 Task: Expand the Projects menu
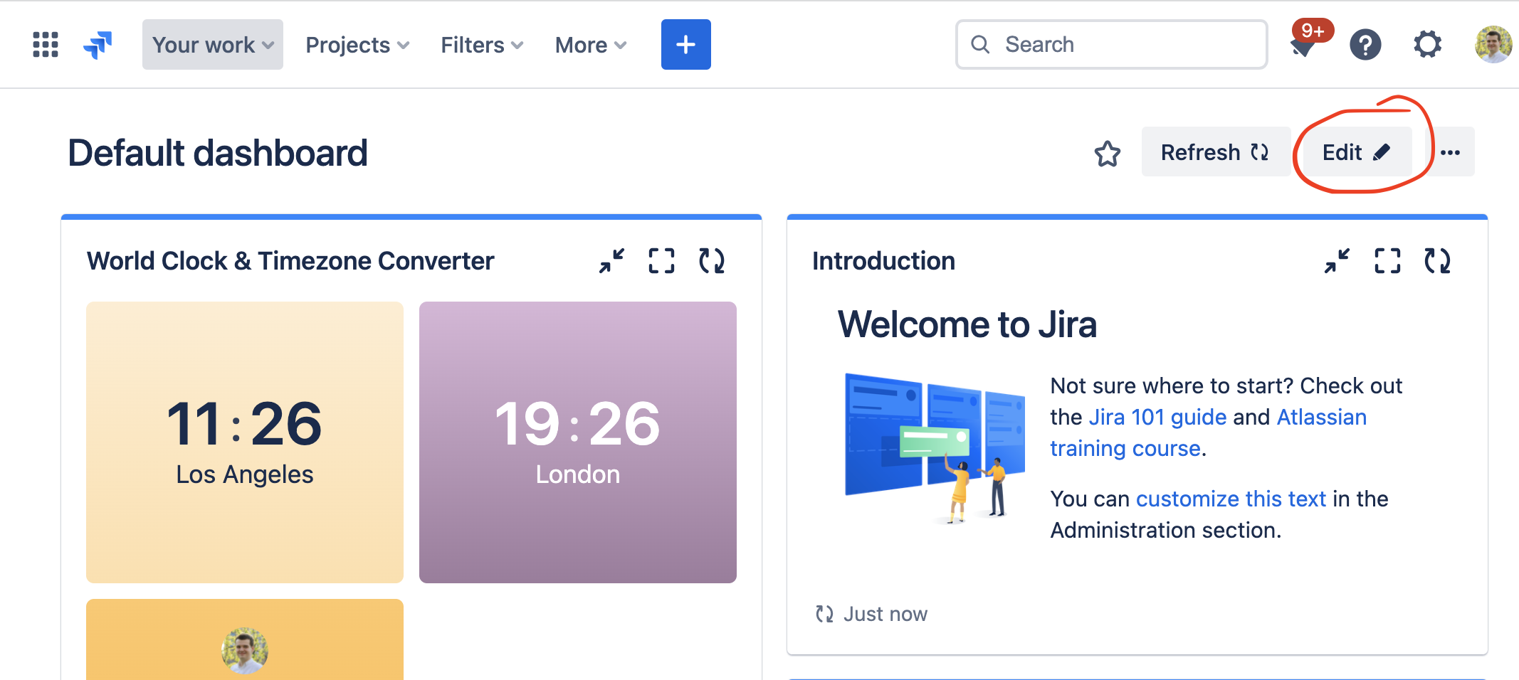pos(357,45)
